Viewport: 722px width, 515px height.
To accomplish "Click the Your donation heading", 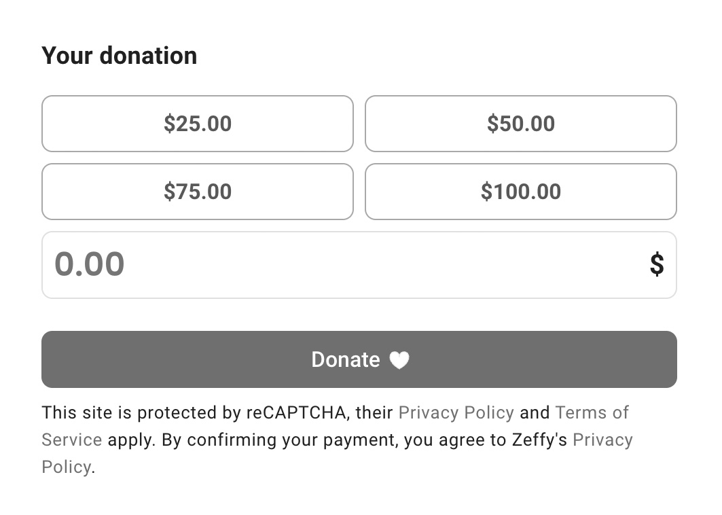I will tap(120, 56).
